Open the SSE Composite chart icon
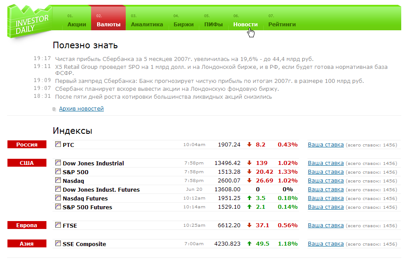 tap(58, 243)
